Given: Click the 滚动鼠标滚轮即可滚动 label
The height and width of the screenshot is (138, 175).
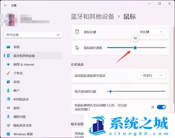Looking at the screenshot, I should coord(90,76).
